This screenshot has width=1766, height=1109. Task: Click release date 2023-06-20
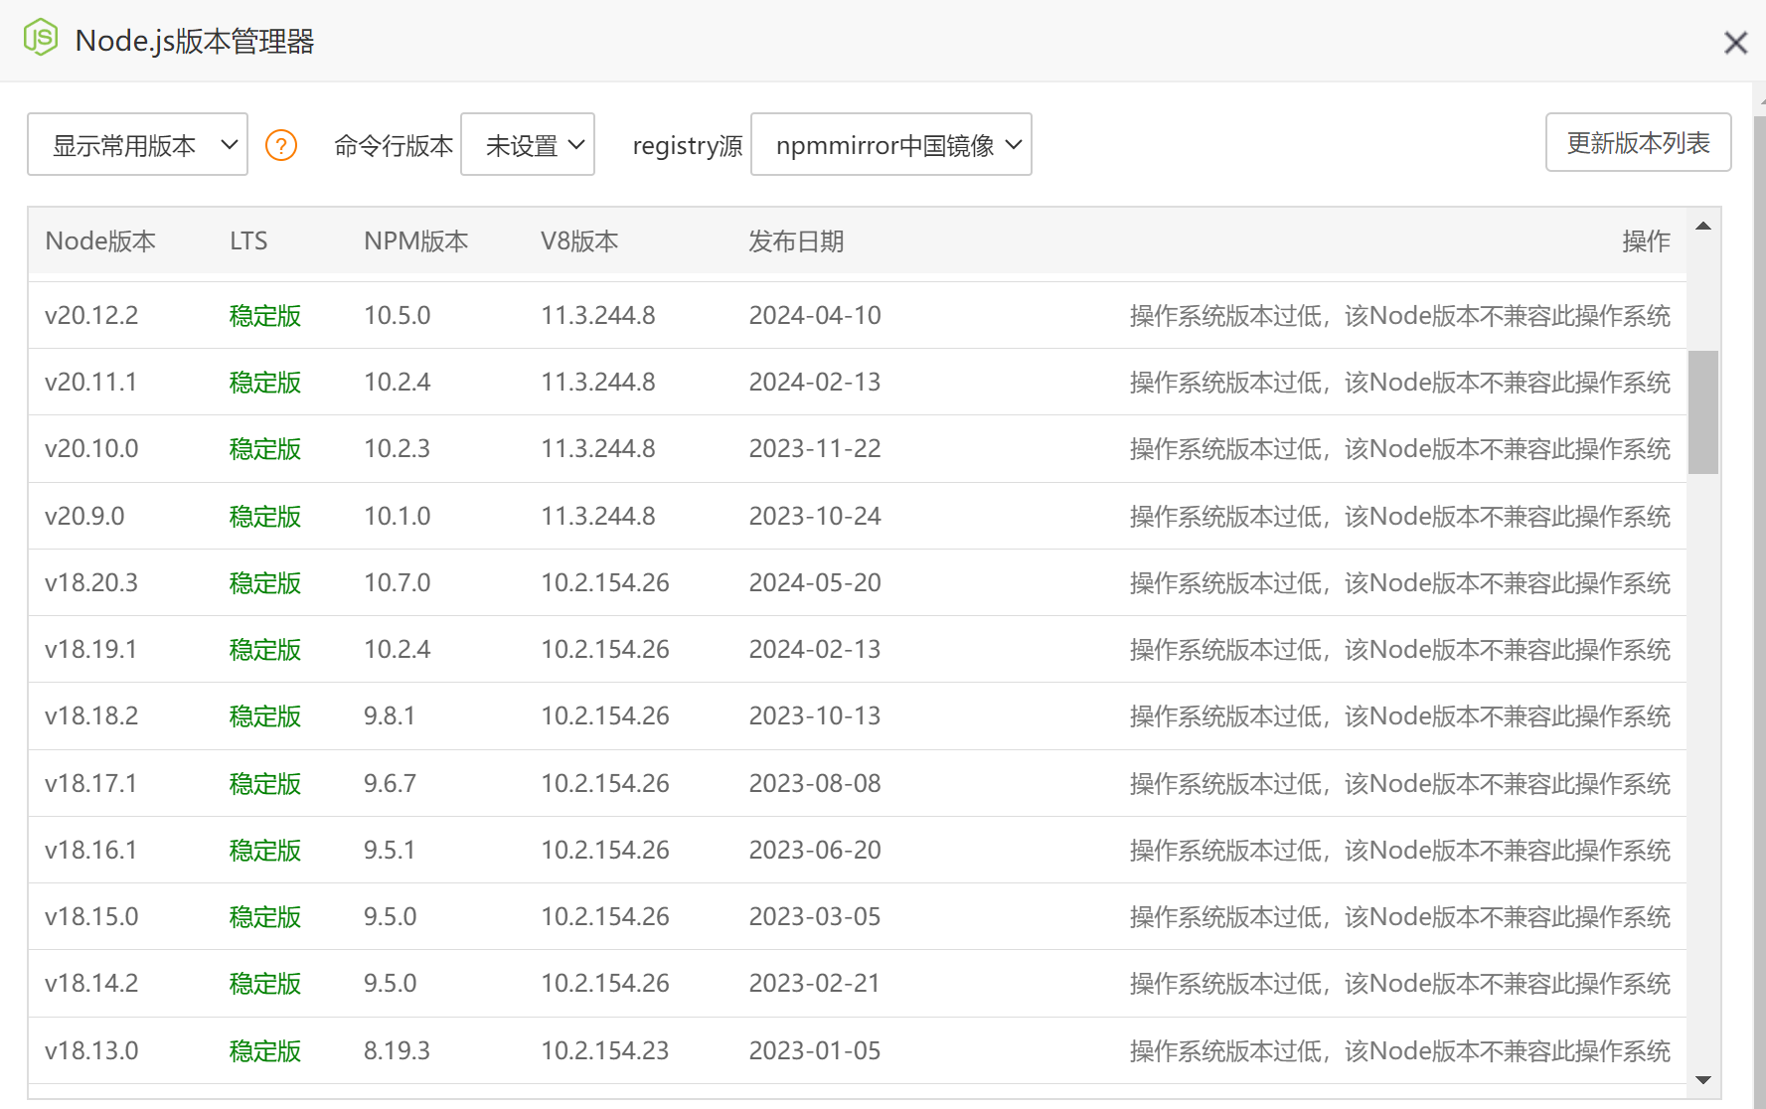click(x=815, y=851)
